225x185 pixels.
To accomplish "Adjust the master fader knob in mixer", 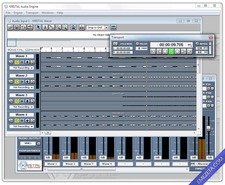I will pos(209,129).
